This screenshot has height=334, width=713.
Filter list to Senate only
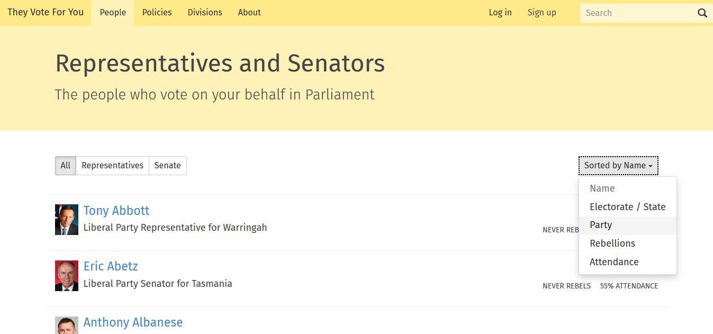point(168,166)
